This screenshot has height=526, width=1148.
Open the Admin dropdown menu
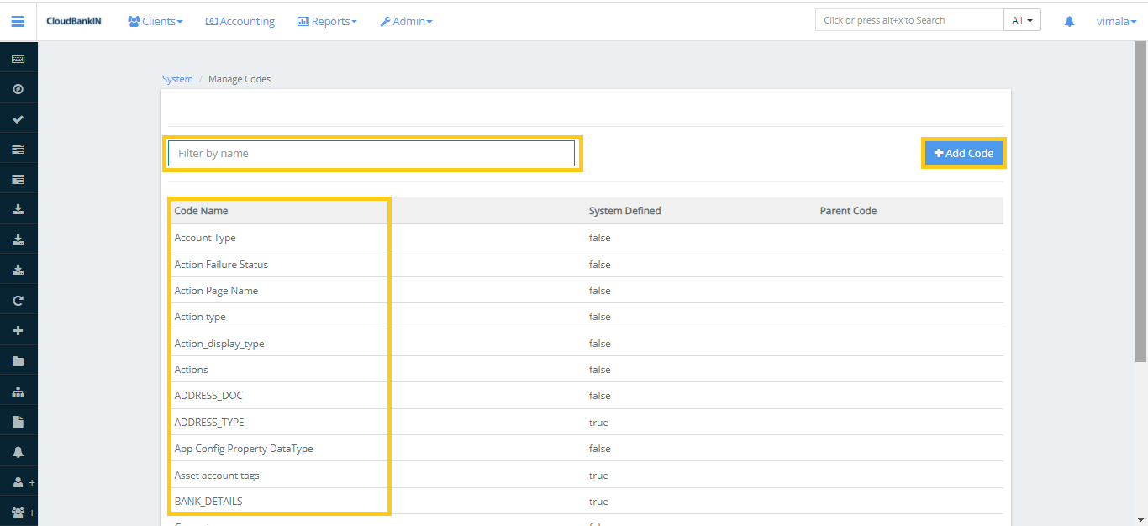(406, 21)
